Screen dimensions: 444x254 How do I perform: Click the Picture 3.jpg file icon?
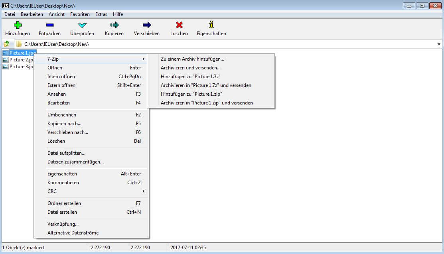(x=5, y=67)
